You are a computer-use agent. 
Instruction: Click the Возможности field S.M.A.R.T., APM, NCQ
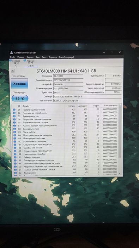click(x=87, y=101)
